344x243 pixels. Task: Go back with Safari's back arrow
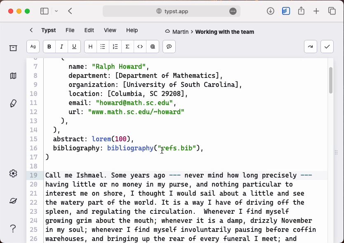click(x=70, y=11)
